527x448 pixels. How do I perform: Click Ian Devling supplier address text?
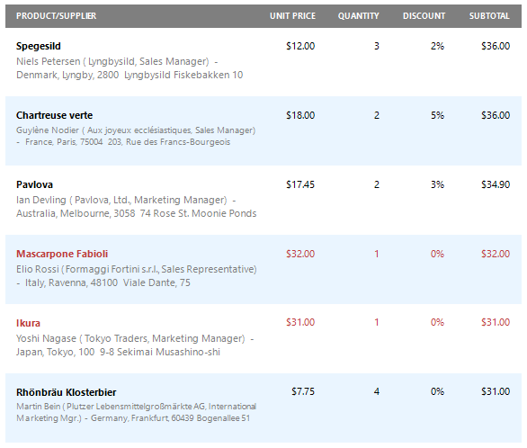point(136,206)
